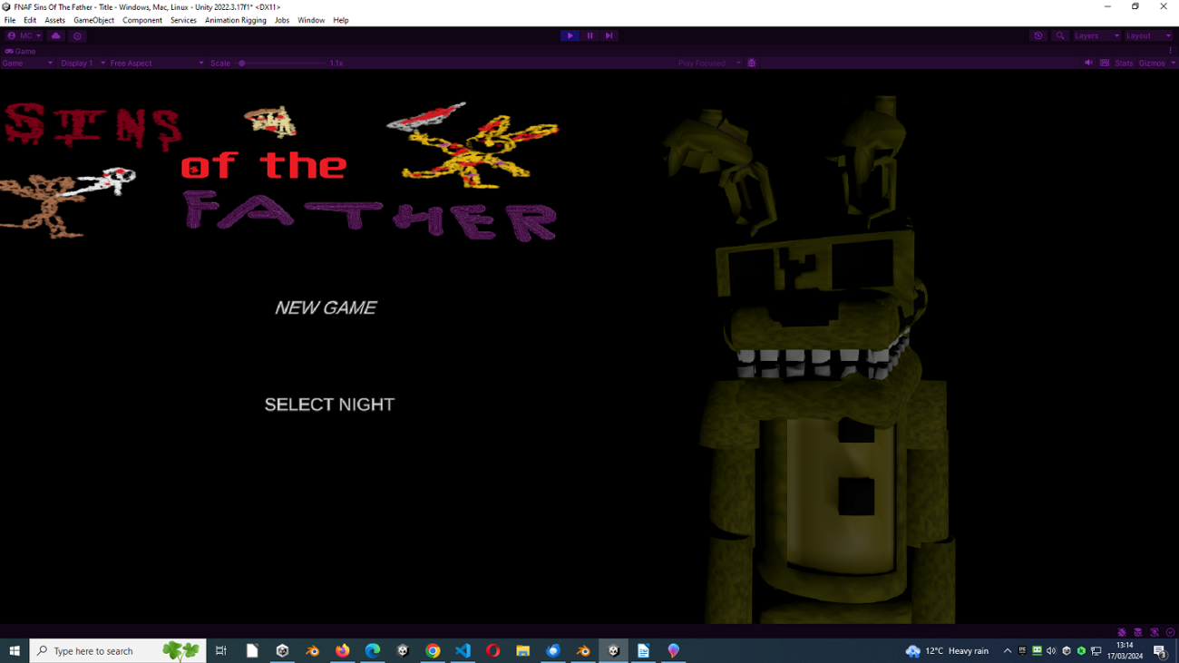The width and height of the screenshot is (1179, 663).
Task: Start a NEW GAME
Action: click(x=326, y=307)
